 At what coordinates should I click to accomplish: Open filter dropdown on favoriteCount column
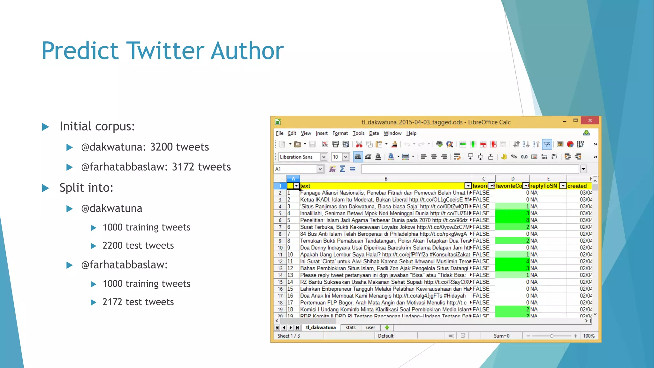[x=526, y=186]
